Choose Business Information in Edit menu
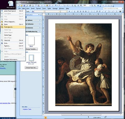Image resolution: width=125 pixels, height=119 pixels. [x=13, y=59]
